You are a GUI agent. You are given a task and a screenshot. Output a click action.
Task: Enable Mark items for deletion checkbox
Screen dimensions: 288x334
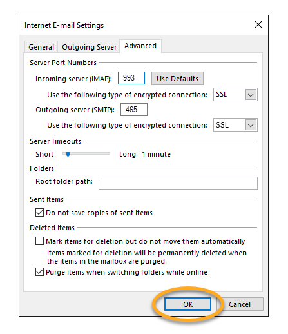pyautogui.click(x=39, y=241)
